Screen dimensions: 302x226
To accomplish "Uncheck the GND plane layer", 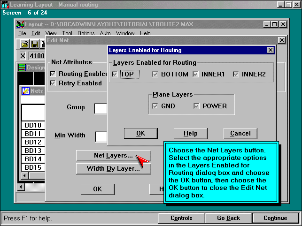I will [155, 106].
